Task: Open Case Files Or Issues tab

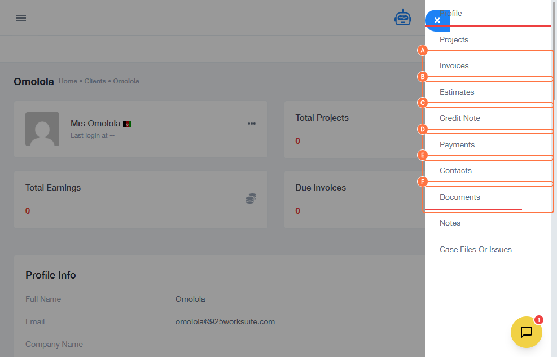Action: point(475,249)
